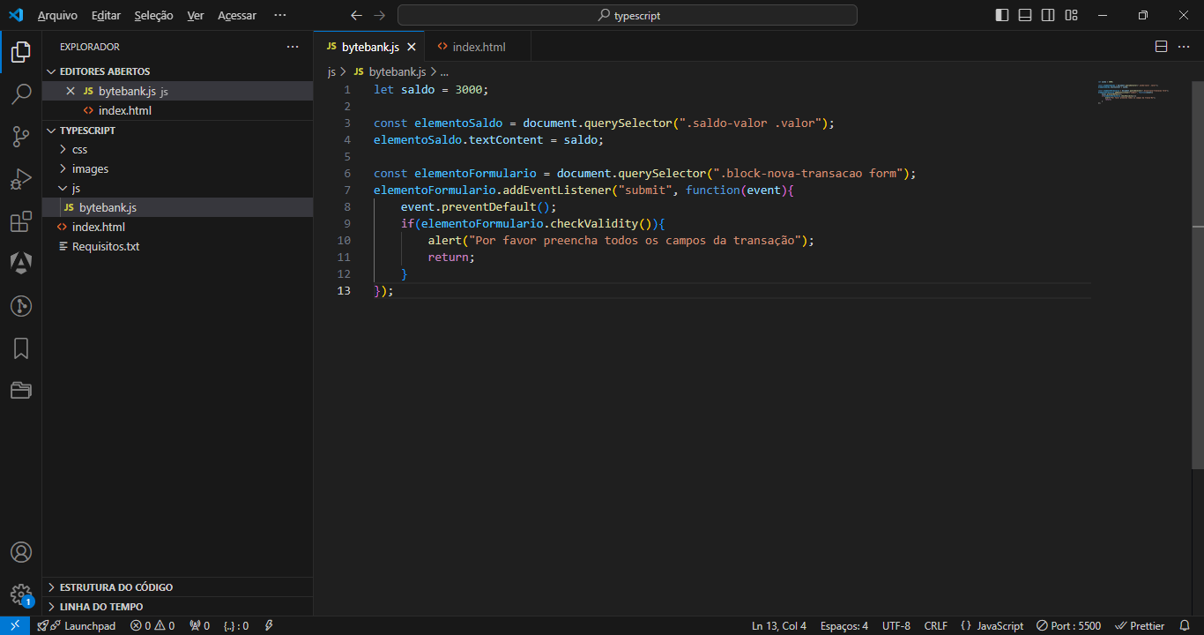Open the Editar menu
Image resolution: width=1204 pixels, height=635 pixels.
point(106,15)
